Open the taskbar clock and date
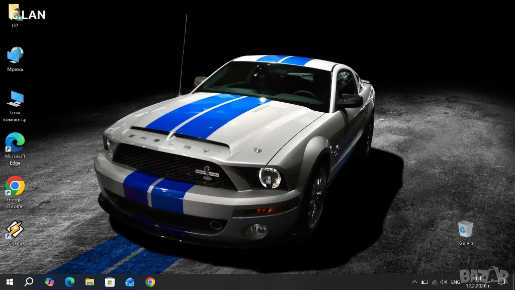 coord(478,282)
